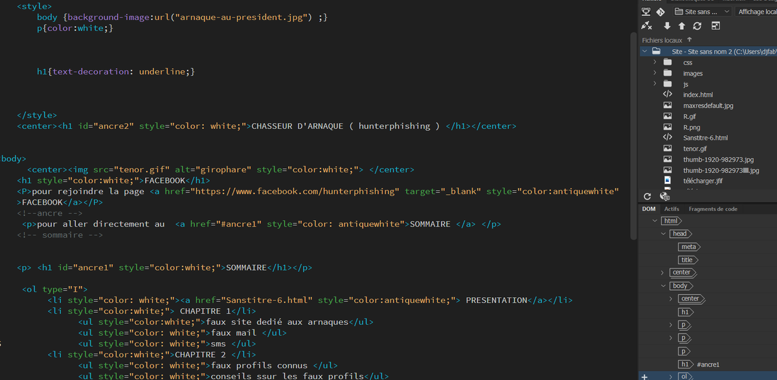Collapse the Site sans nom 2 root
The height and width of the screenshot is (380, 777).
(x=644, y=51)
